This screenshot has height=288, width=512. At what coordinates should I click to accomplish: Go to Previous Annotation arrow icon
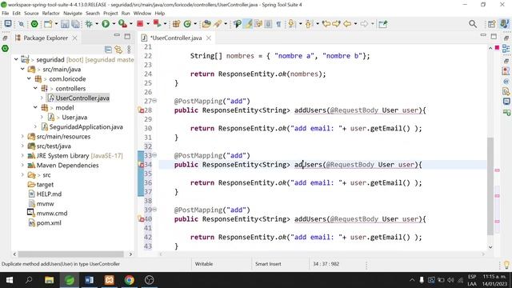coord(308,24)
